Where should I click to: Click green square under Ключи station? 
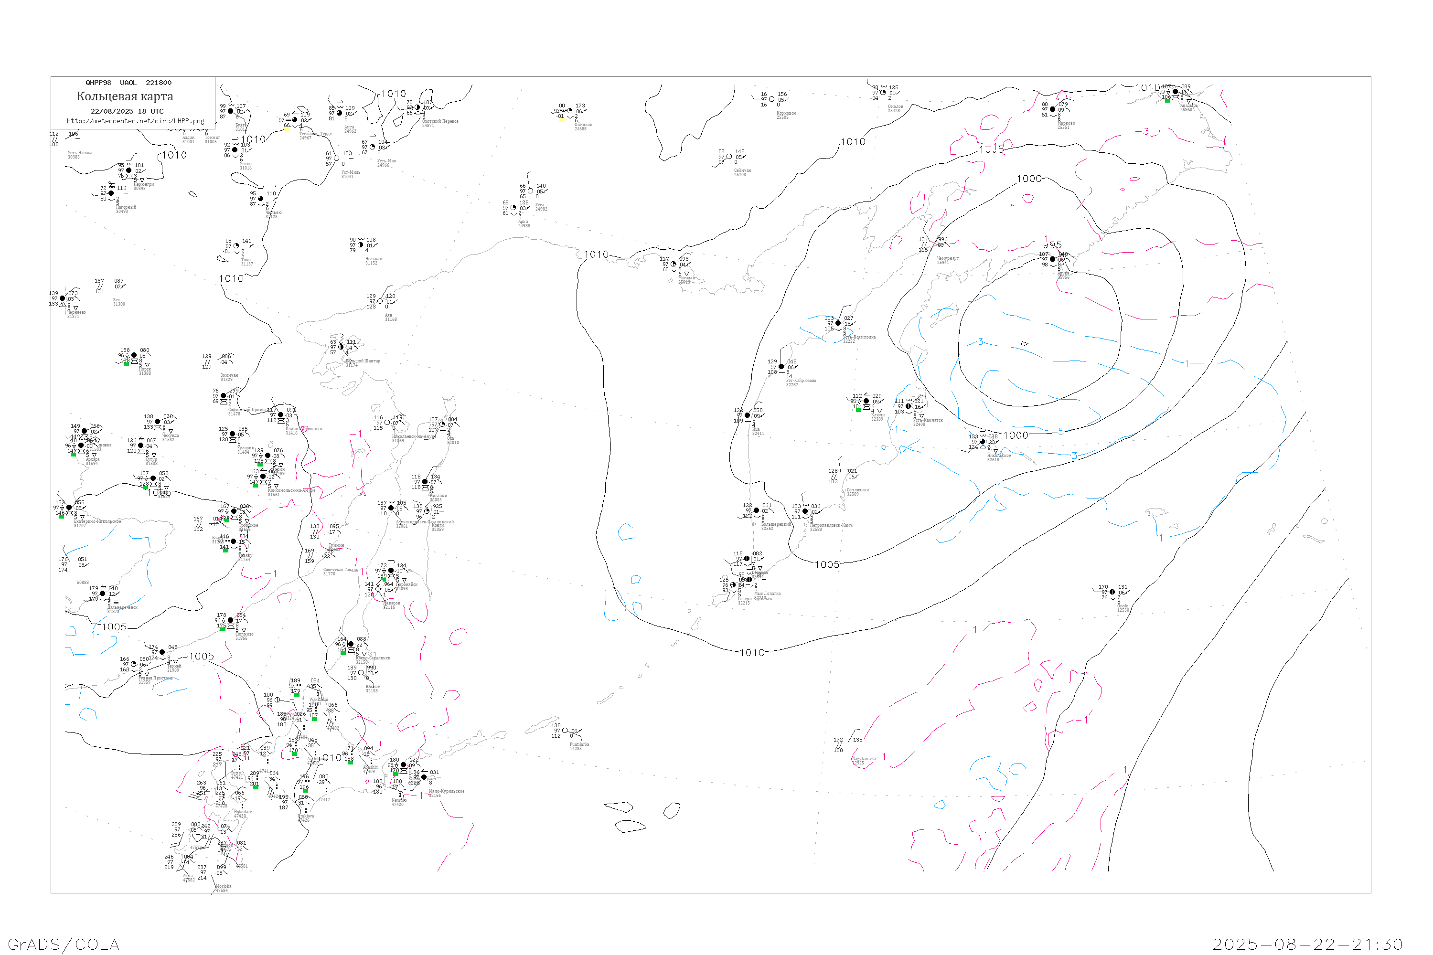click(858, 410)
